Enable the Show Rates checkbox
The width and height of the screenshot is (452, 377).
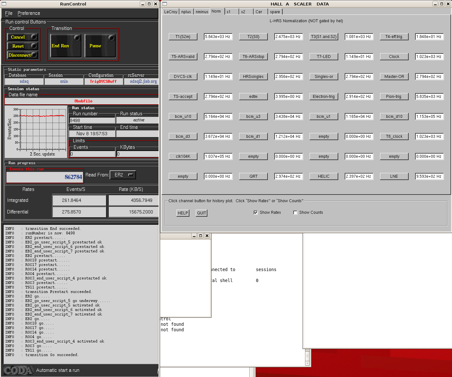click(256, 212)
